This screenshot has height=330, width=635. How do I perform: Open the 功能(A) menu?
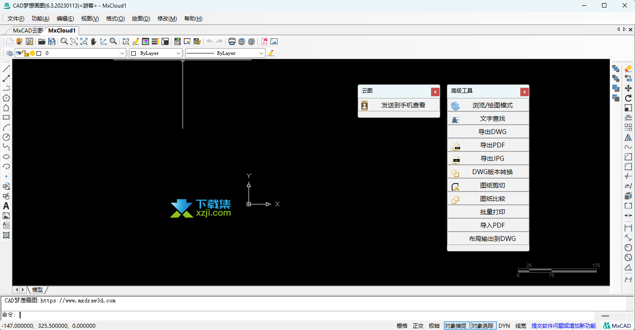[x=41, y=19]
